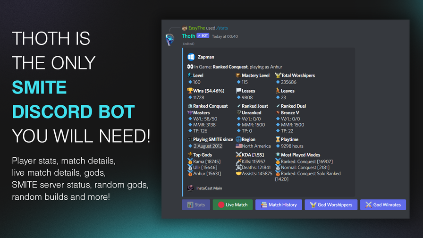This screenshot has width=423, height=238.
Task: Click the Bronze V emblem icon
Action: (x=278, y=112)
